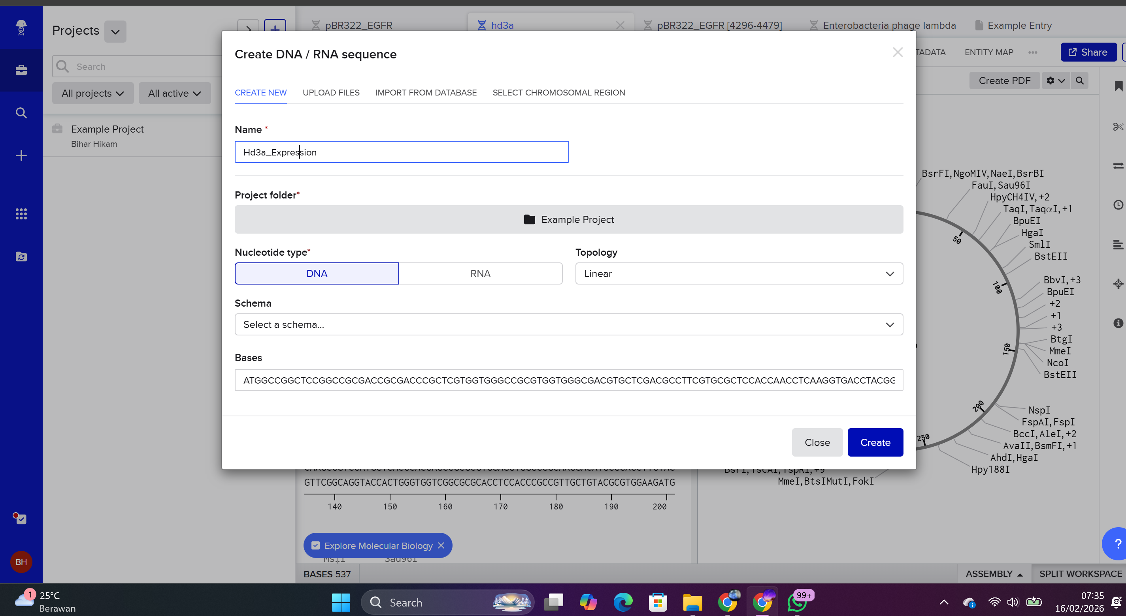1126x616 pixels.
Task: Click the Close button in dialog
Action: click(x=817, y=442)
